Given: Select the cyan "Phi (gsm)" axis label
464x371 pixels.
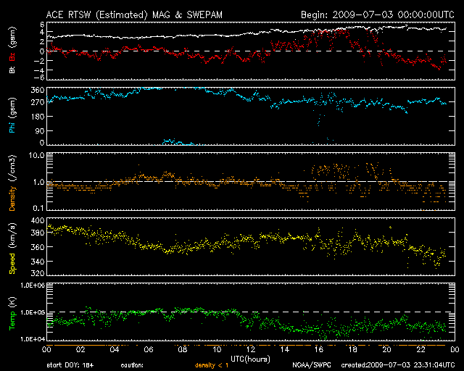Looking at the screenshot, I should 12,115.
